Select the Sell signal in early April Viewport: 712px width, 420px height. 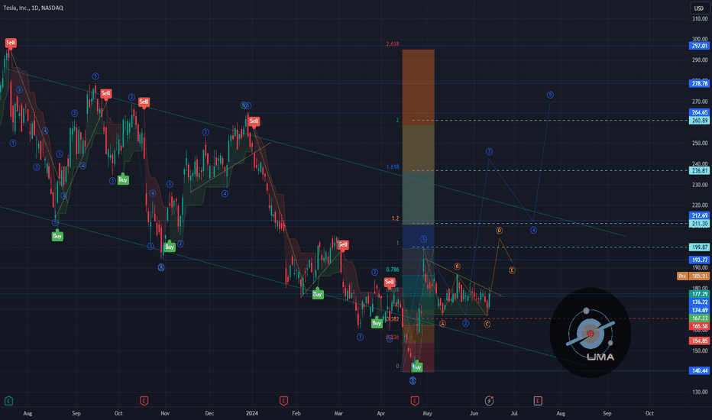pyautogui.click(x=390, y=283)
